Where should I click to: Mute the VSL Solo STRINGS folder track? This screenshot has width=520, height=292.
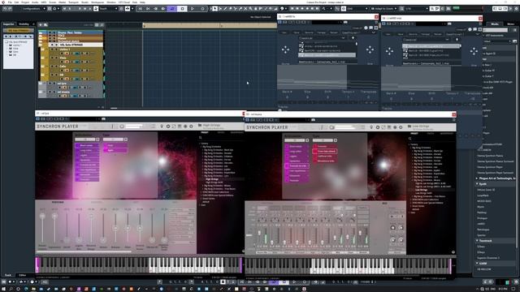(x=52, y=45)
